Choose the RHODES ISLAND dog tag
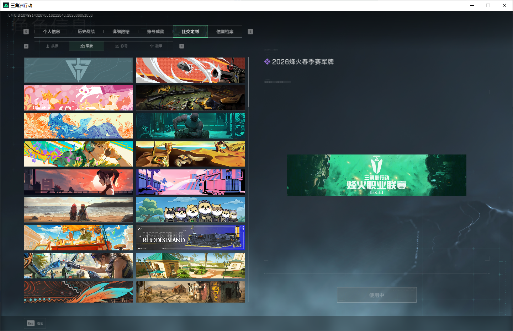This screenshot has width=513, height=331. 190,238
